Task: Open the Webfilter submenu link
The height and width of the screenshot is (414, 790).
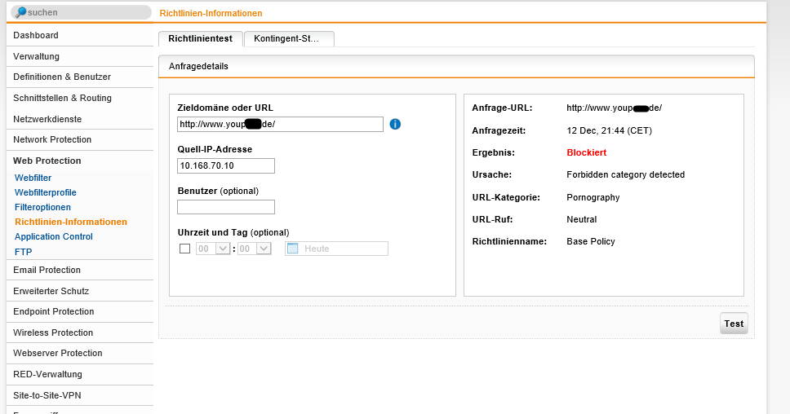Action: click(x=33, y=178)
